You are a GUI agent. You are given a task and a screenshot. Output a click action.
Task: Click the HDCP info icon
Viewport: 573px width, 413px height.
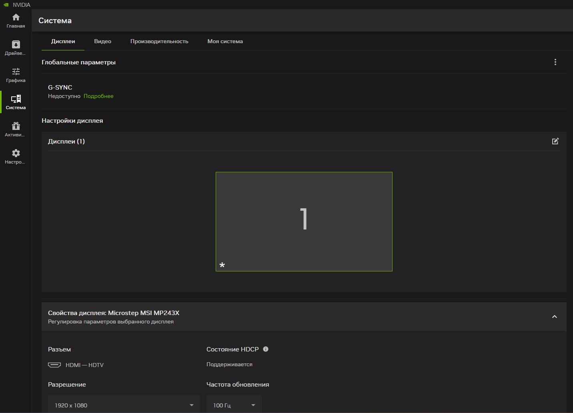point(266,349)
